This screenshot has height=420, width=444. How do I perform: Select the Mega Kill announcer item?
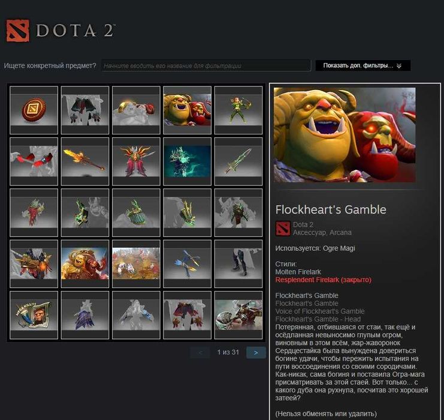click(x=34, y=315)
